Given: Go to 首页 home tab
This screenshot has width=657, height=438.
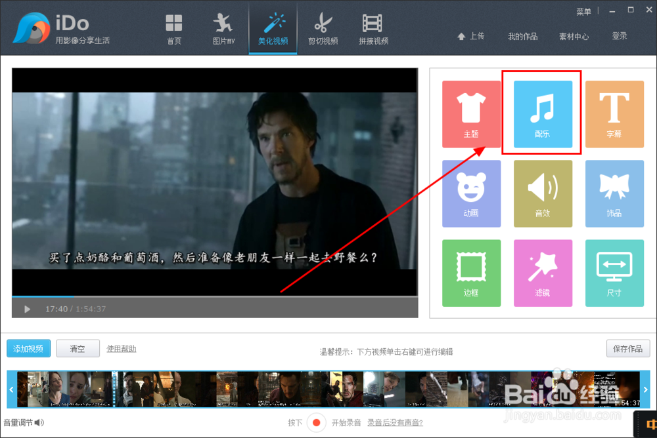Looking at the screenshot, I should click(174, 29).
